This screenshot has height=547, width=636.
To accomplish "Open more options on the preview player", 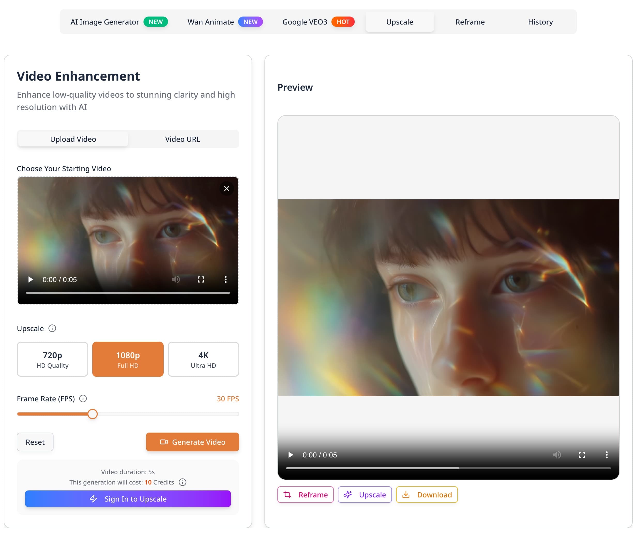I will 607,455.
